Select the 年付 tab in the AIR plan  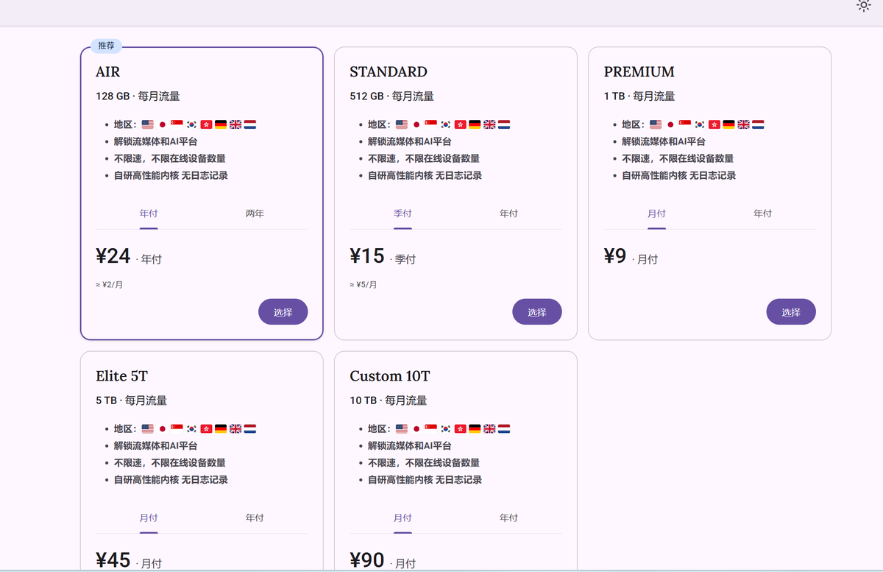[x=149, y=213]
